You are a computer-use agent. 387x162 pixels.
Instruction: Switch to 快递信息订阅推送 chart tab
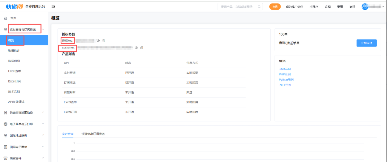93,134
